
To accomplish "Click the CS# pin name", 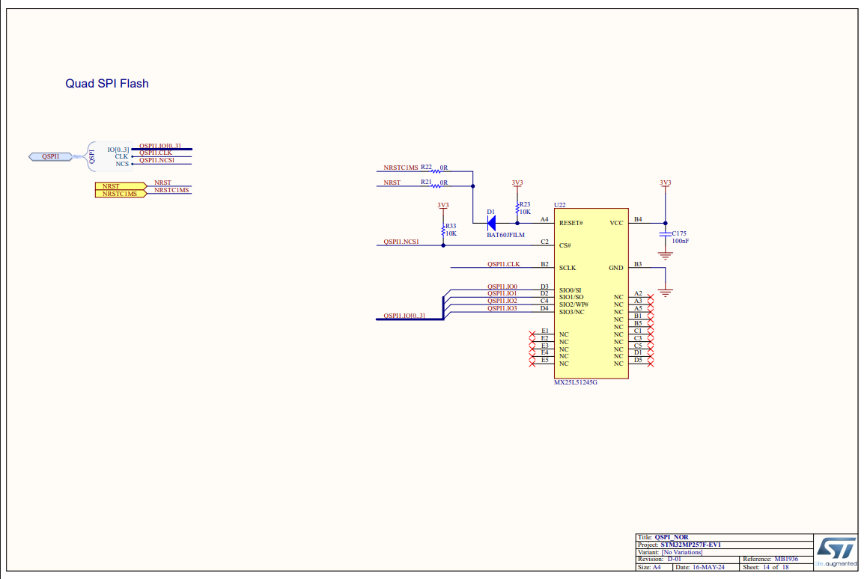I will [x=565, y=245].
